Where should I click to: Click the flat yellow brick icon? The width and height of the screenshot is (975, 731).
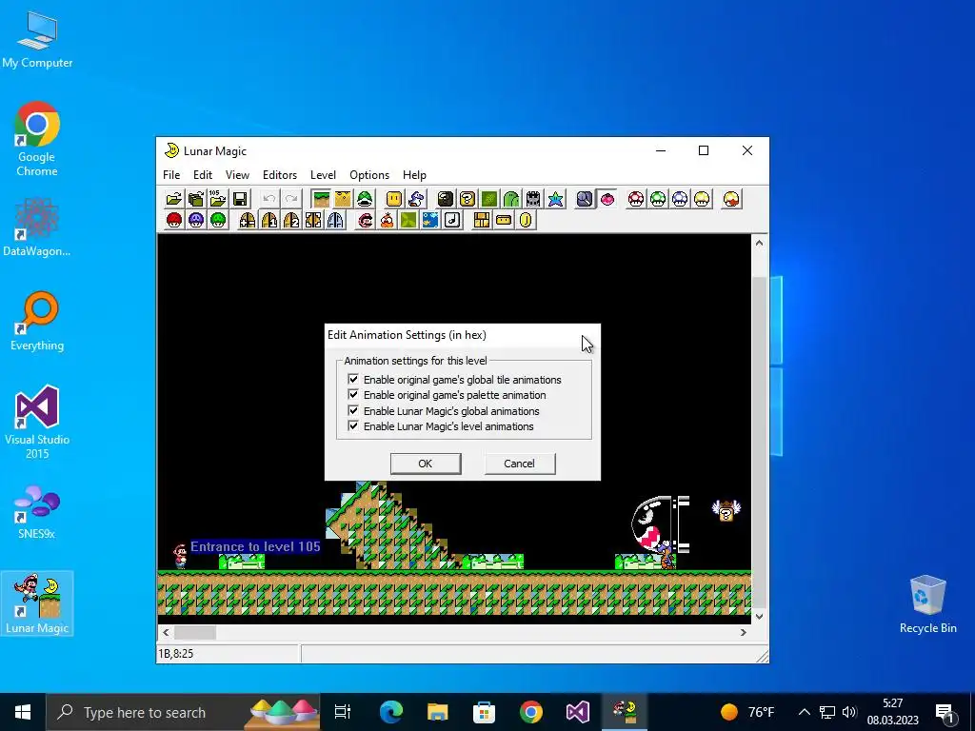504,220
